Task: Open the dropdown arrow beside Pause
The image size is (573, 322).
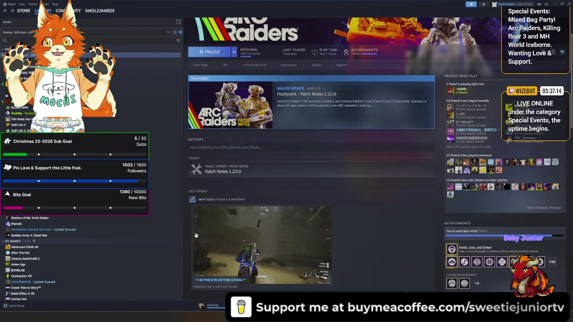Action: click(x=234, y=52)
